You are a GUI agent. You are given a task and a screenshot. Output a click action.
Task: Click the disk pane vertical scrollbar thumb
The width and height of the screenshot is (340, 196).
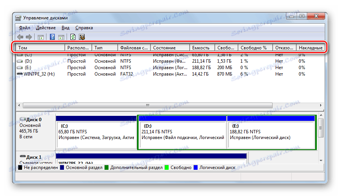(321, 128)
